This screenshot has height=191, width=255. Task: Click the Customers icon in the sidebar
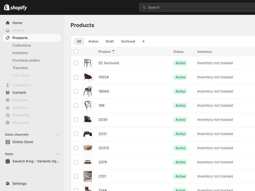tap(8, 85)
